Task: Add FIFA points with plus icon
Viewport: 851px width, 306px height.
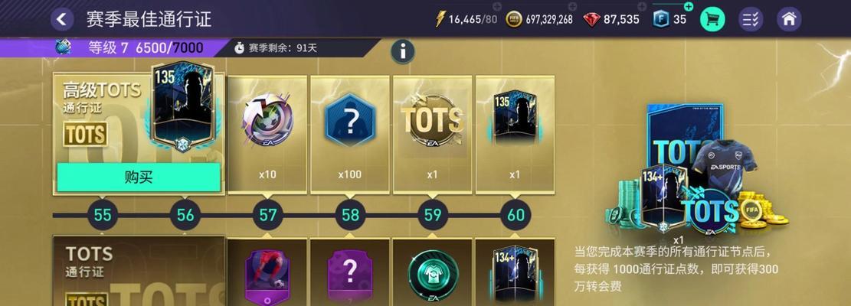Action: tap(688, 6)
